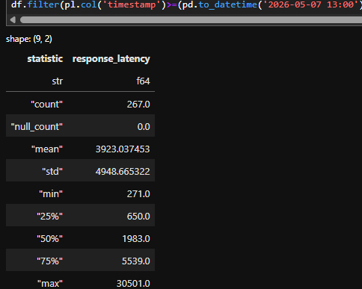Click the "null_count" row label
This screenshot has width=362, height=289.
pyautogui.click(x=37, y=127)
